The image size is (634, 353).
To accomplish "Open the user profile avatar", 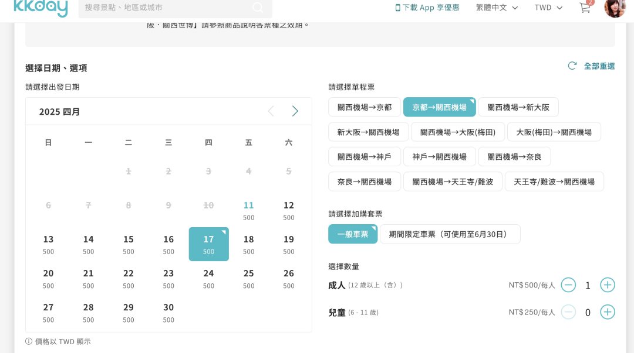I will (615, 8).
